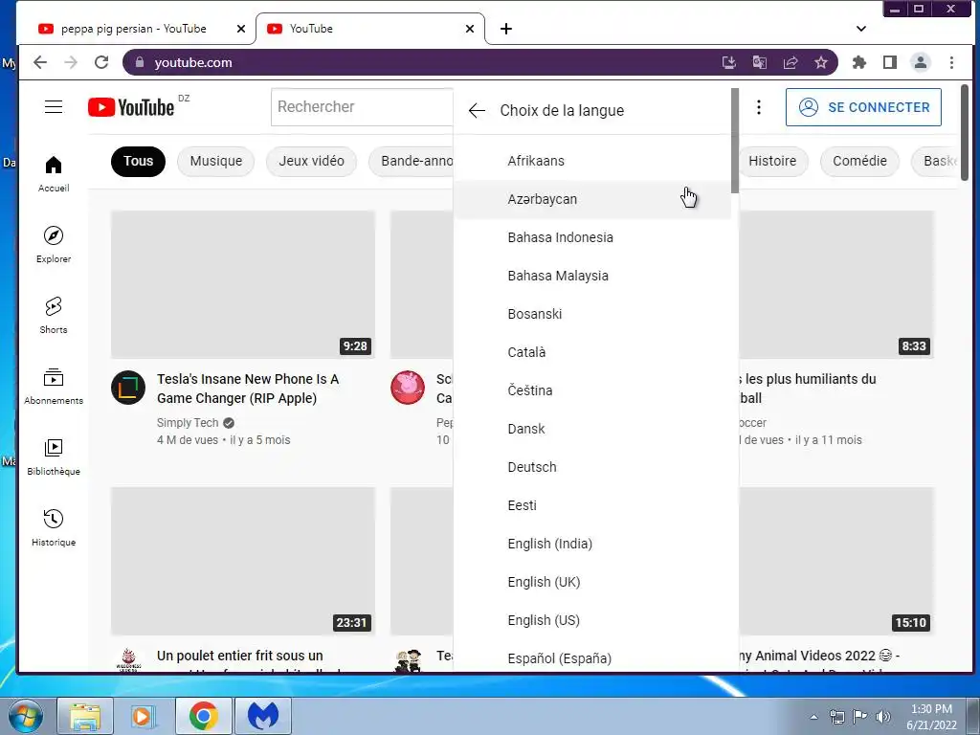Click the page vertical scrollbar thumb

(x=965, y=132)
